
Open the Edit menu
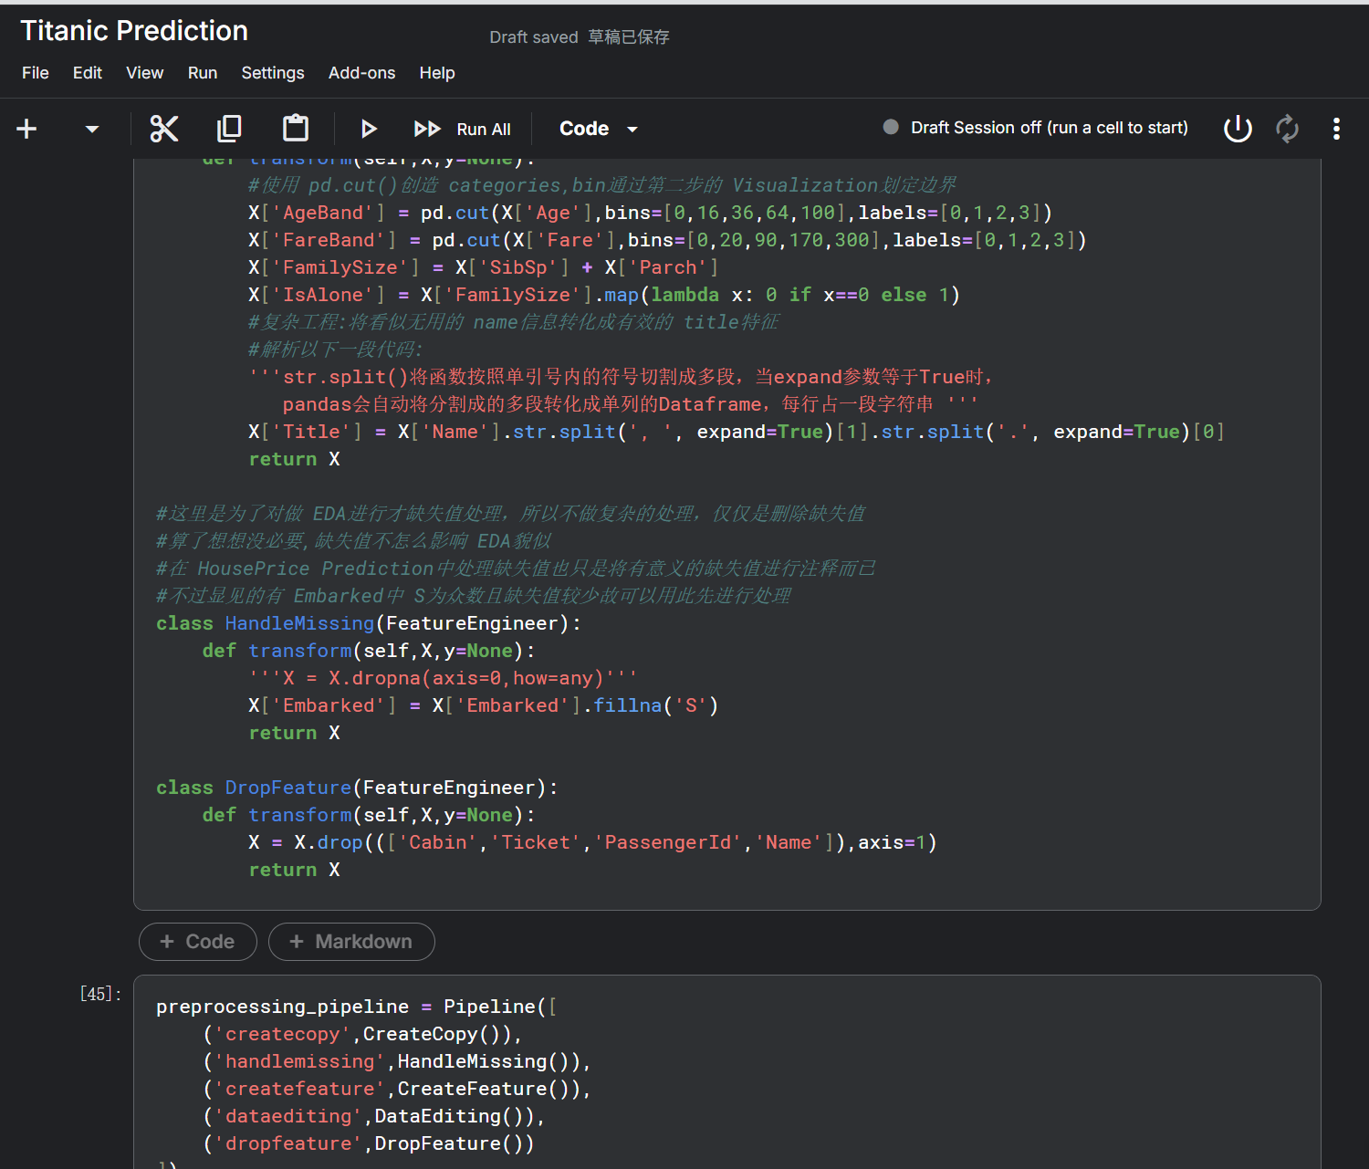(88, 73)
